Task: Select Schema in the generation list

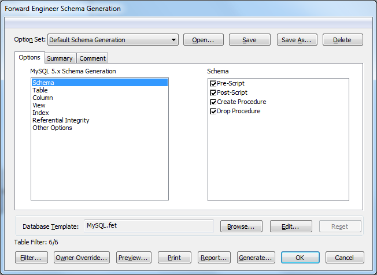Action: point(99,83)
